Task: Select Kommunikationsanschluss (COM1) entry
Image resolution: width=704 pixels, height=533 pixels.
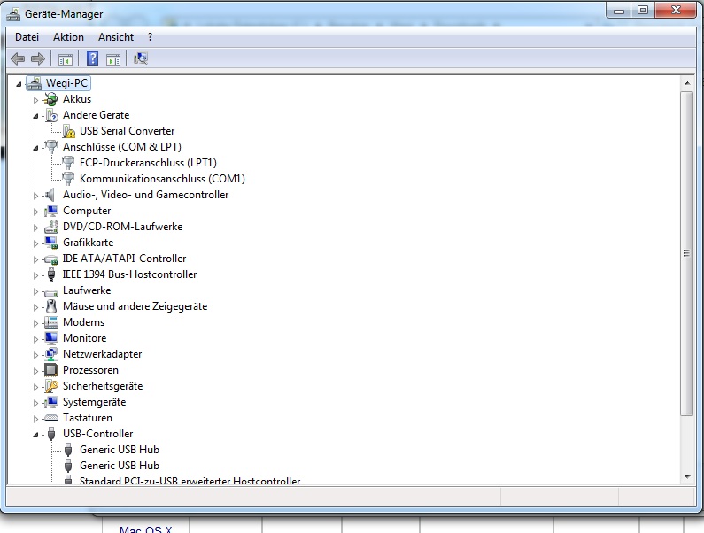Action: click(x=162, y=179)
